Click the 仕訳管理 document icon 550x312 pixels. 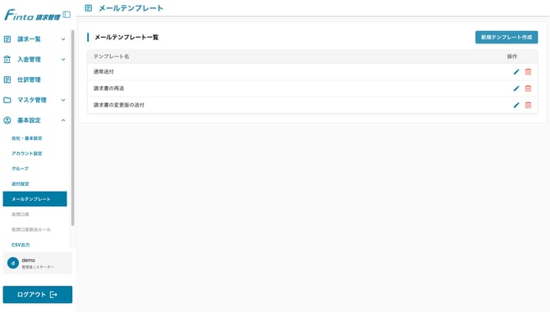pos(7,79)
